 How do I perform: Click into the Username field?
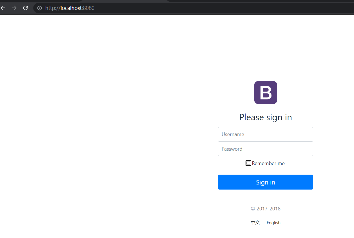[266, 134]
